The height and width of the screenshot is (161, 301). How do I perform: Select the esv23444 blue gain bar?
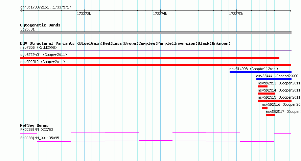pos(274,79)
